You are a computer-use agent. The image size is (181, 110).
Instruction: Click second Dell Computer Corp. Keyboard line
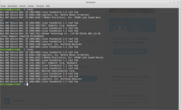click(x=39, y=63)
